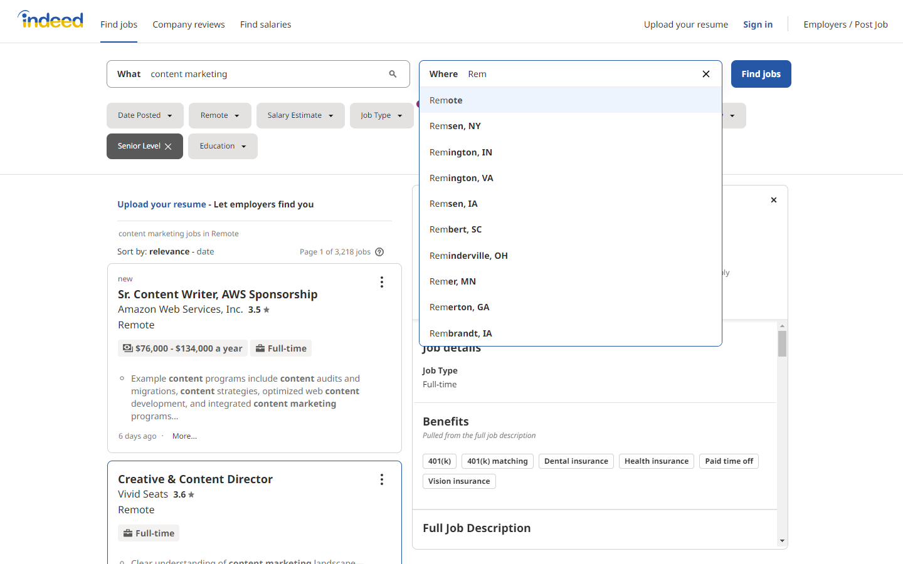
Task: Click the Sign in link
Action: 758,24
